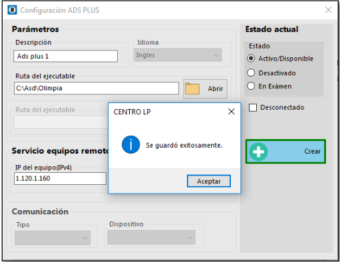
Task: Click the green plus icon in the Crear button
Action: tap(258, 152)
